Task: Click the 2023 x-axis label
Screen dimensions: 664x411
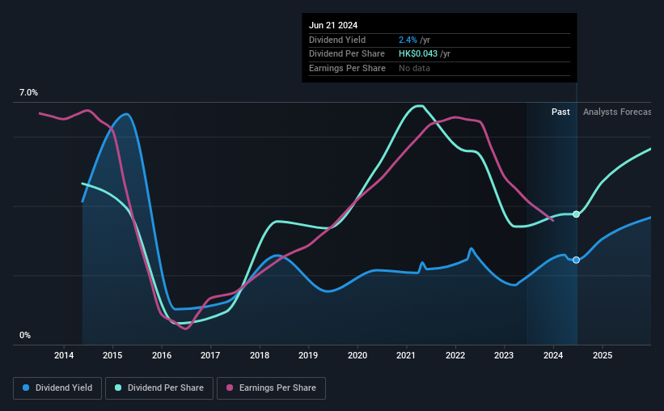Action: 504,355
